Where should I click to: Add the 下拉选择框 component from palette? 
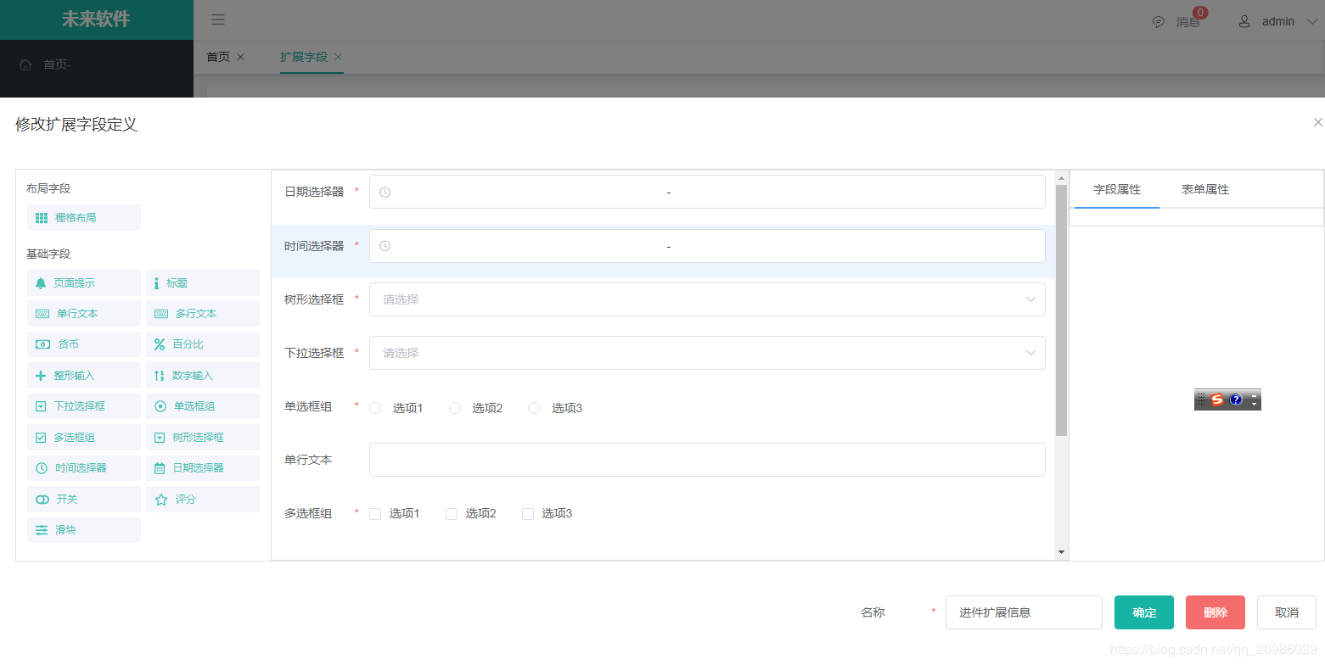pyautogui.click(x=84, y=406)
